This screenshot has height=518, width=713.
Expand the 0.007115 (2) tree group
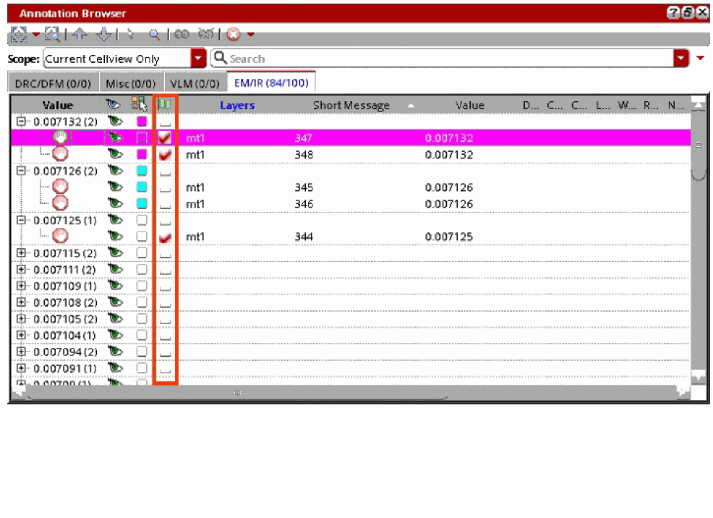pos(21,252)
